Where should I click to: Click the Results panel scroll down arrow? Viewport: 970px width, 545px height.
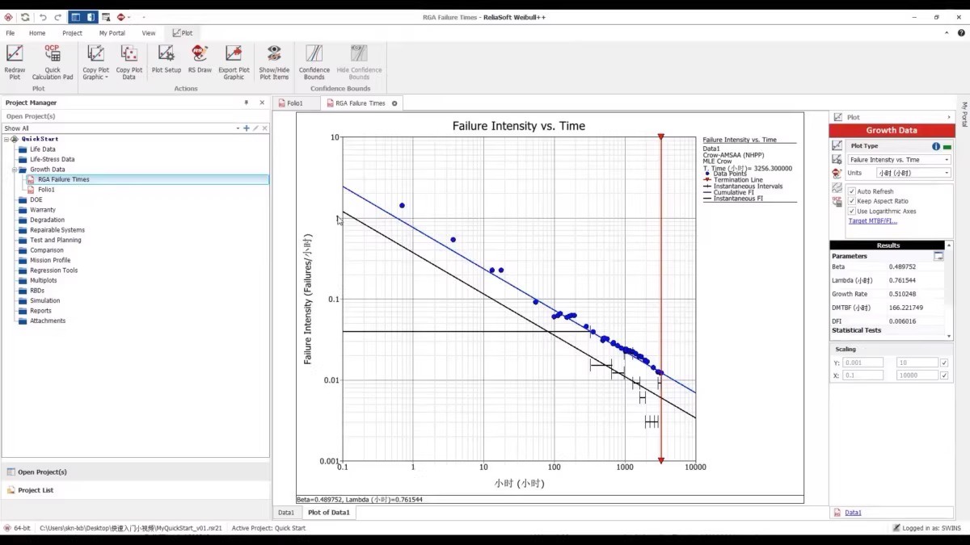click(948, 334)
